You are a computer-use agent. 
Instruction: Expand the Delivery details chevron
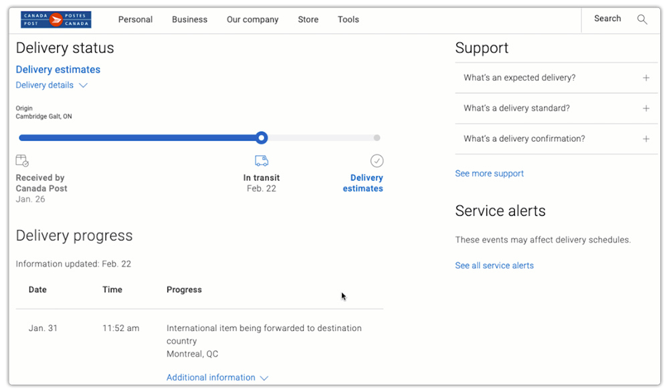point(84,85)
